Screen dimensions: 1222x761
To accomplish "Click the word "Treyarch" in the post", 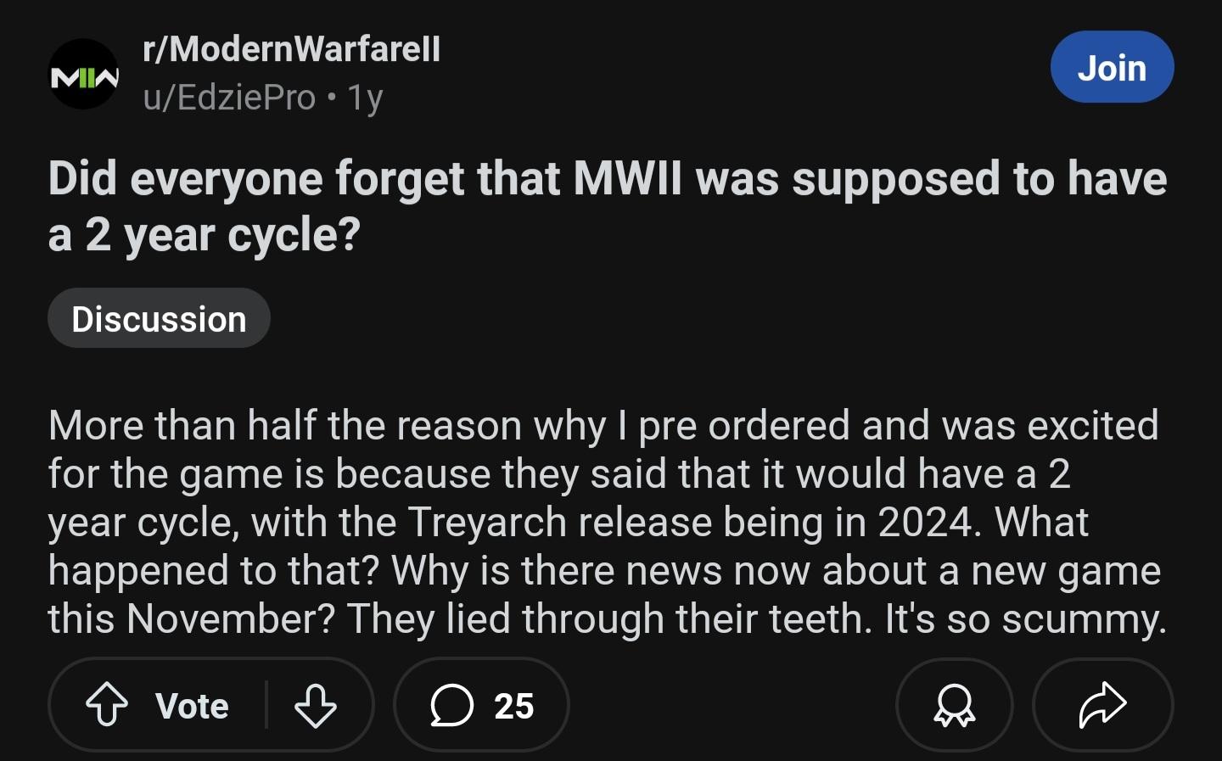I will click(488, 522).
